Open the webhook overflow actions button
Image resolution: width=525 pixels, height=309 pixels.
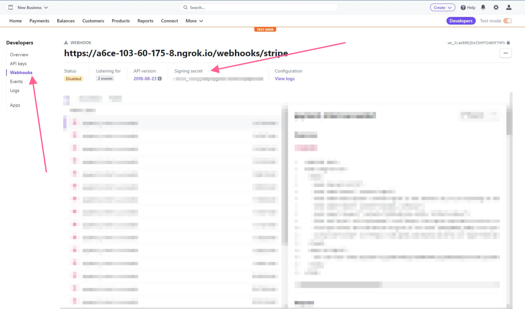505,53
